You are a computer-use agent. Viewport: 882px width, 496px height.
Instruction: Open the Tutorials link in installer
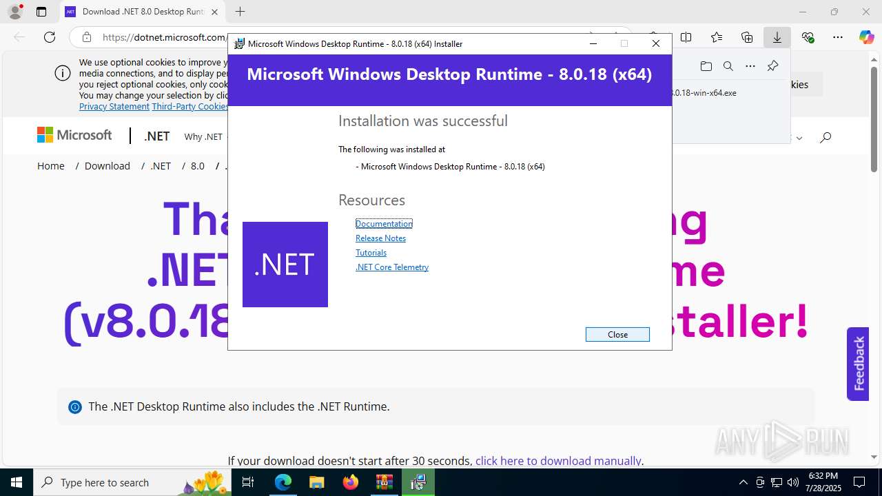point(371,252)
